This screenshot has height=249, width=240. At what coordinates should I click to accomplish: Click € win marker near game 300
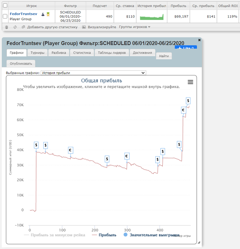point(127,156)
